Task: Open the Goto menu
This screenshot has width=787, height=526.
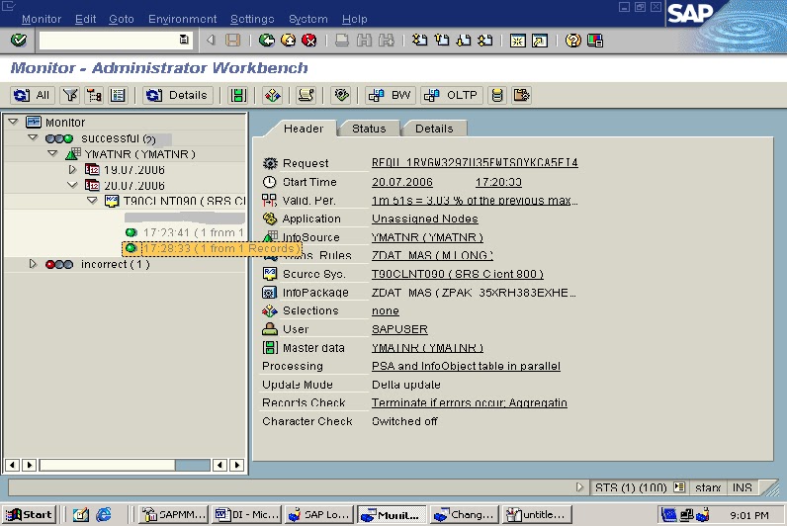Action: pos(122,19)
